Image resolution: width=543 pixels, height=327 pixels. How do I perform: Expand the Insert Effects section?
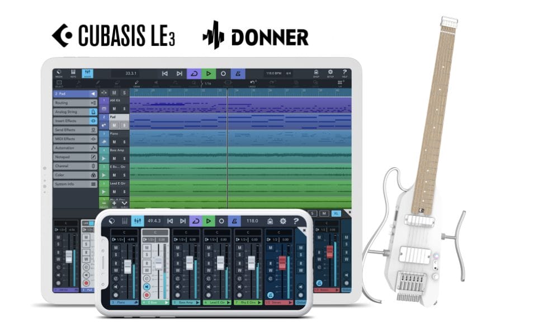[75, 121]
